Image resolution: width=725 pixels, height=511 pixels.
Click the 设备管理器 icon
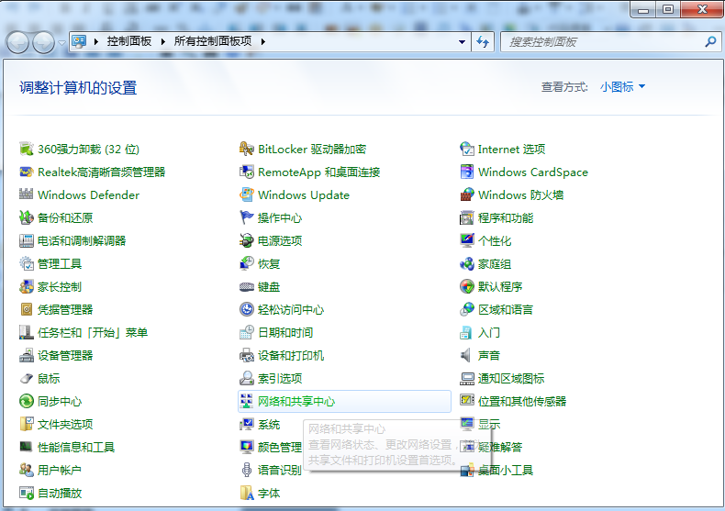pos(27,356)
